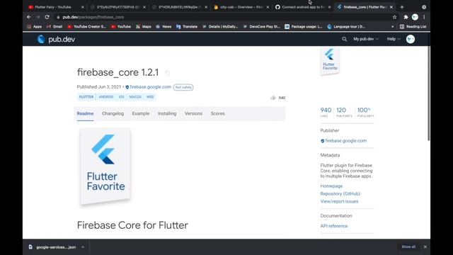453x255 pixels.
Task: Open the Maps bookmark
Action: (x=144, y=27)
